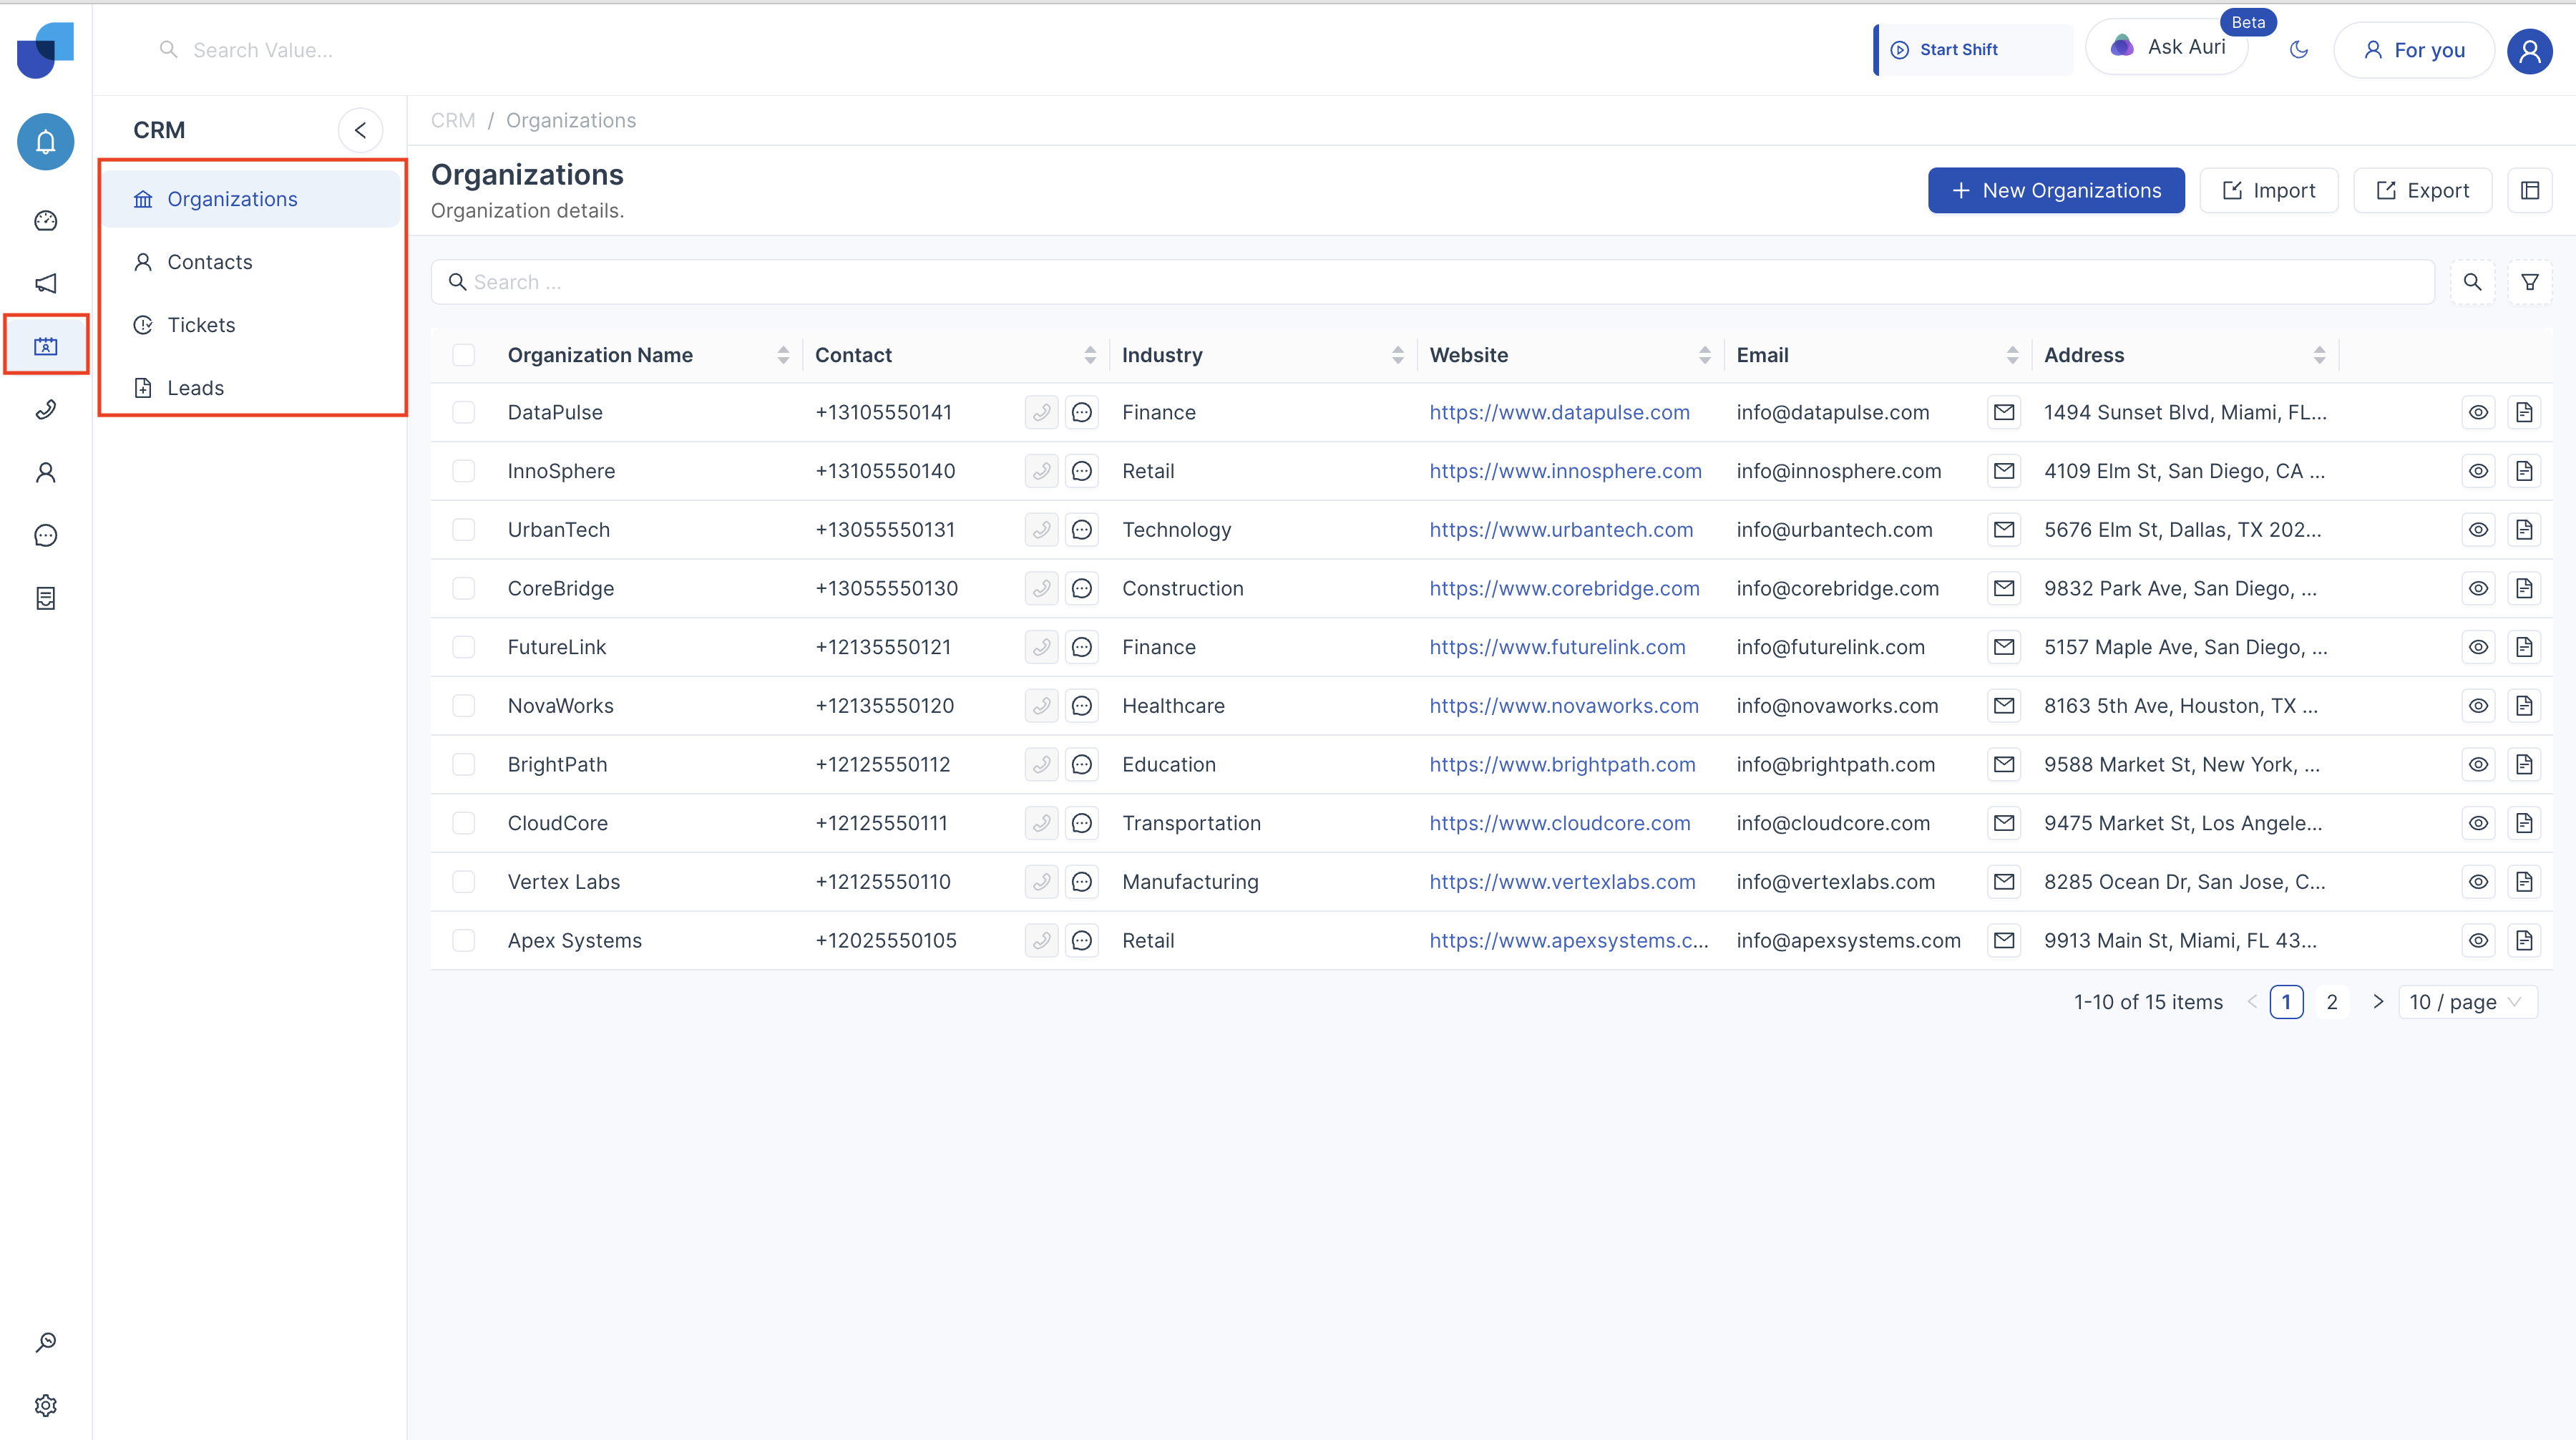Image resolution: width=2576 pixels, height=1440 pixels.
Task: Open Contacts in CRM menu
Action: click(251, 262)
